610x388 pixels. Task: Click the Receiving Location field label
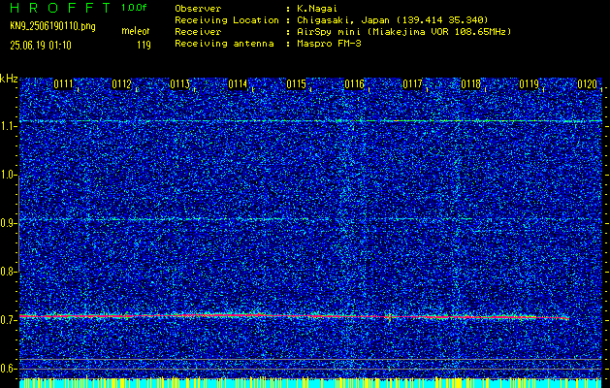click(x=227, y=20)
